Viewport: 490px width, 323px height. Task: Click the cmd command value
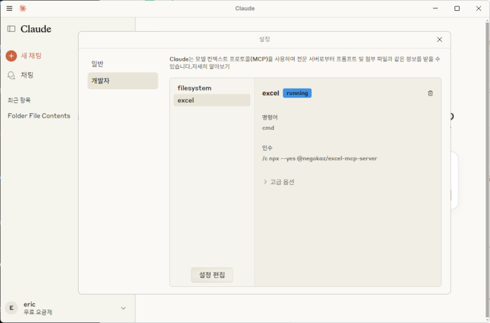(268, 128)
